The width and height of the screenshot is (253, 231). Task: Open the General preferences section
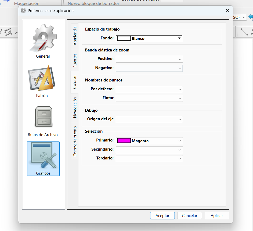click(x=43, y=40)
